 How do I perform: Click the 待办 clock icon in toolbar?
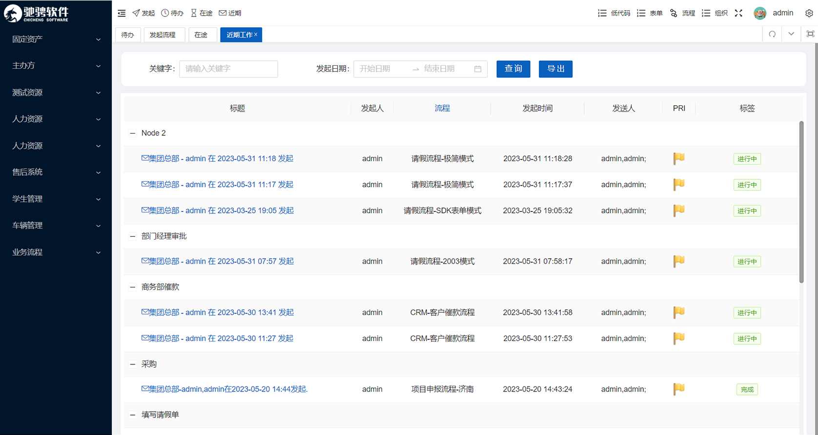pos(165,13)
